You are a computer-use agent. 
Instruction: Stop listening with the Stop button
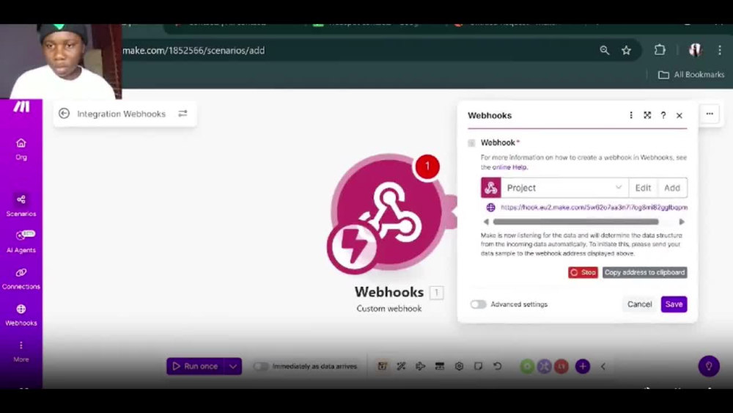pyautogui.click(x=583, y=272)
